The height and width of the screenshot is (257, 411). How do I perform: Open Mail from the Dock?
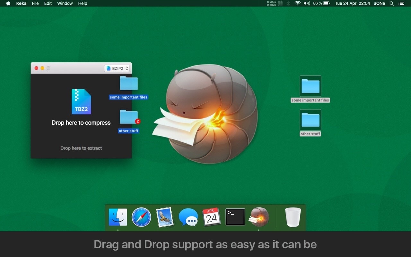tap(165, 217)
